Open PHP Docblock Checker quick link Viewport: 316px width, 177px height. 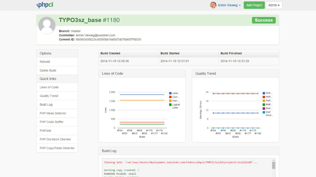pyautogui.click(x=57, y=139)
